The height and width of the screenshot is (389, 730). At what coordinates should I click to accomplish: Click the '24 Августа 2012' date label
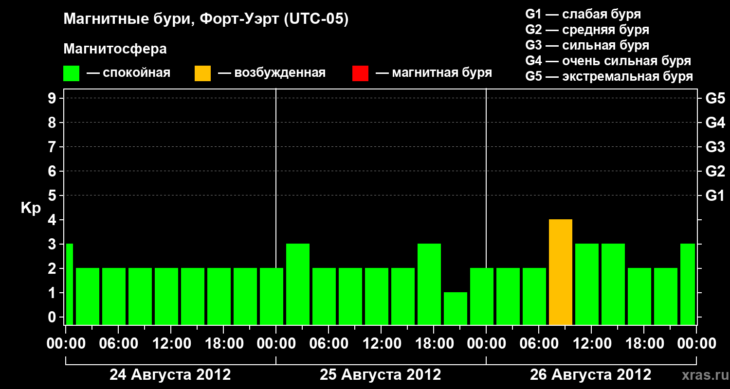(170, 375)
